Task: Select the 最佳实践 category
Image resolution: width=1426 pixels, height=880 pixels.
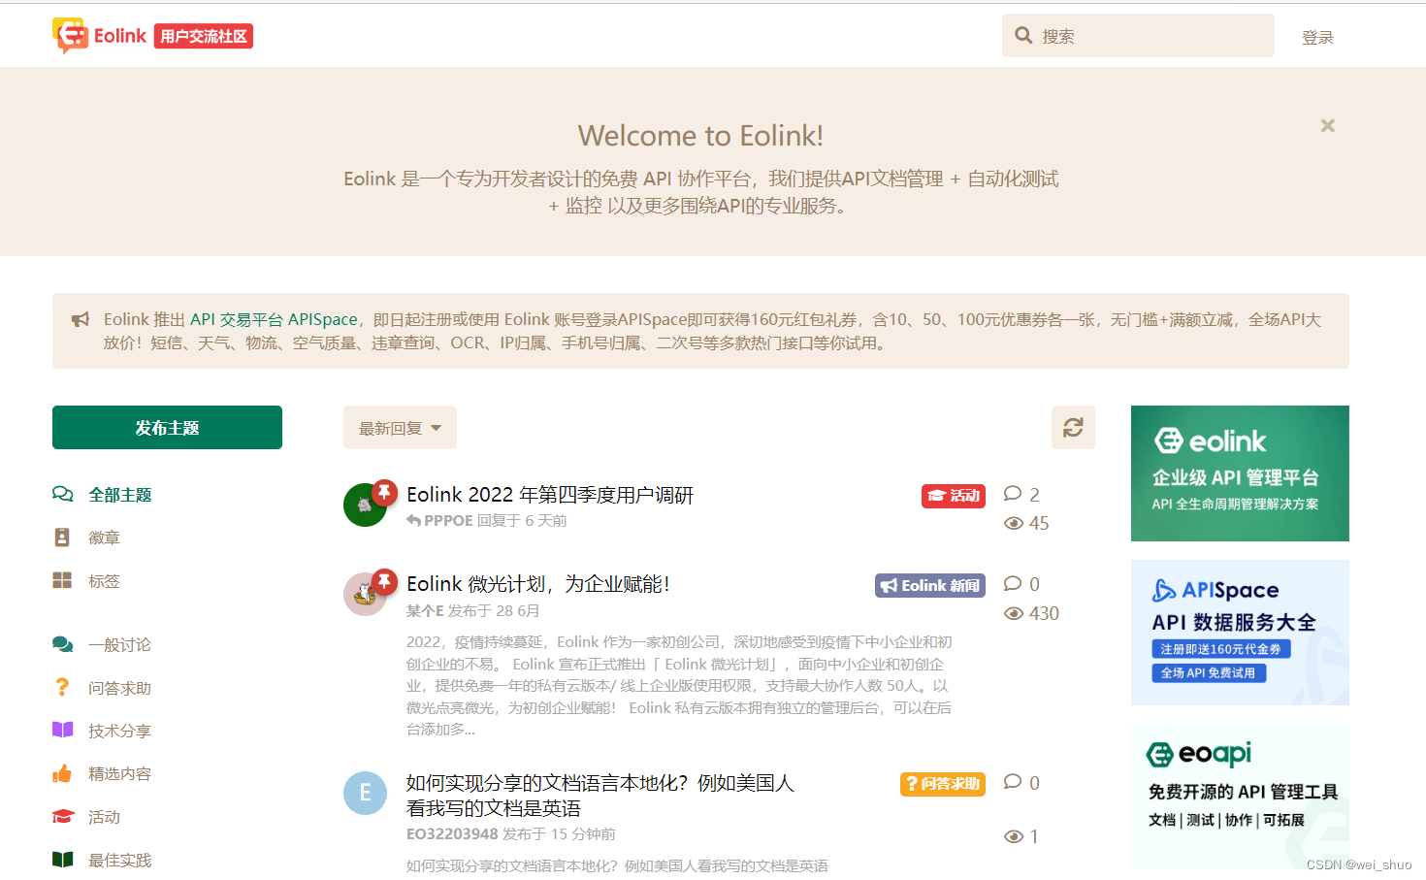Action: pyautogui.click(x=120, y=860)
